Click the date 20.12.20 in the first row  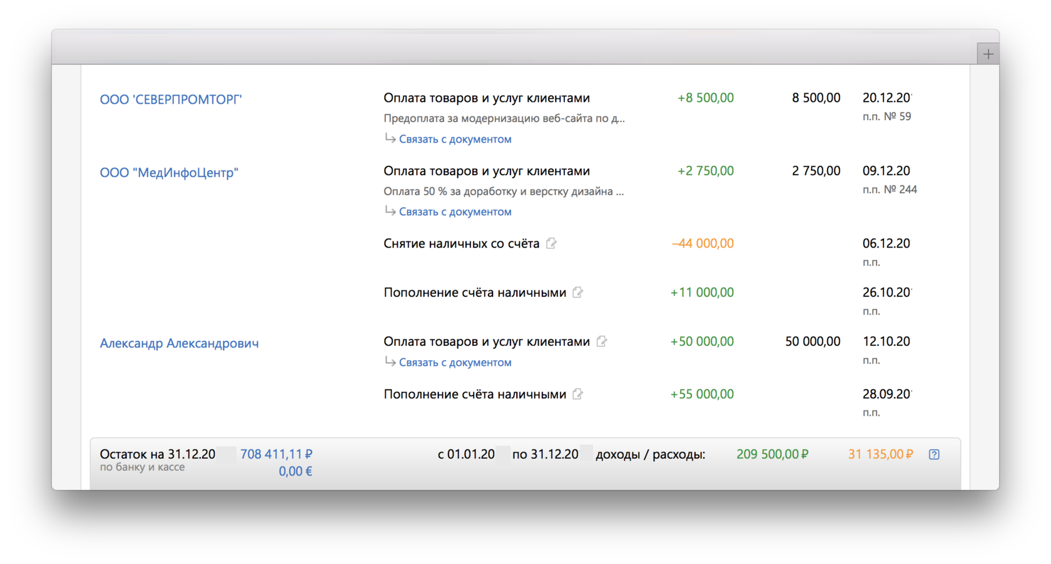(886, 98)
